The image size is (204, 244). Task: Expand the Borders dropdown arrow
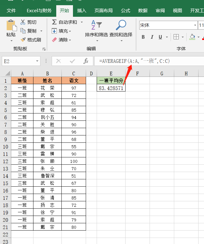[183, 37]
